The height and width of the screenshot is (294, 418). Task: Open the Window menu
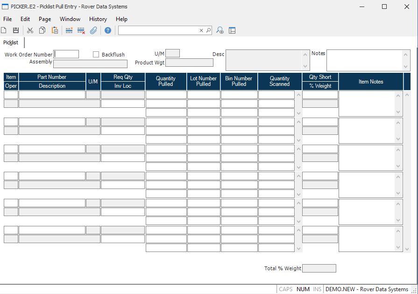[70, 19]
